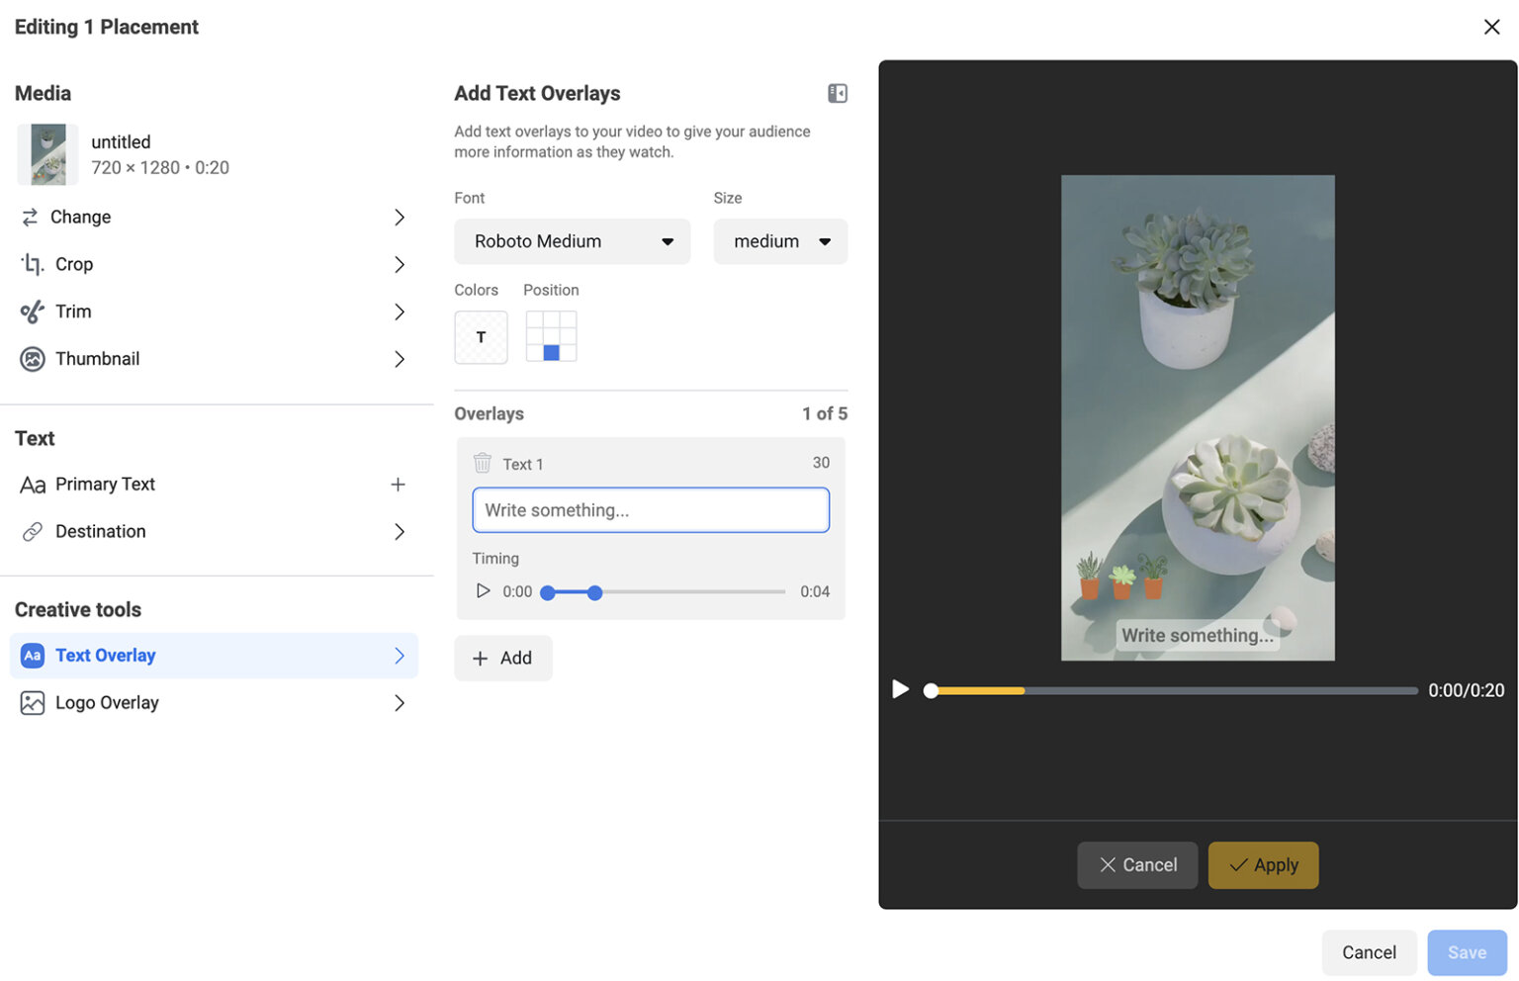Open the Thumbnail editor
This screenshot has height=981, width=1519.
tap(97, 358)
